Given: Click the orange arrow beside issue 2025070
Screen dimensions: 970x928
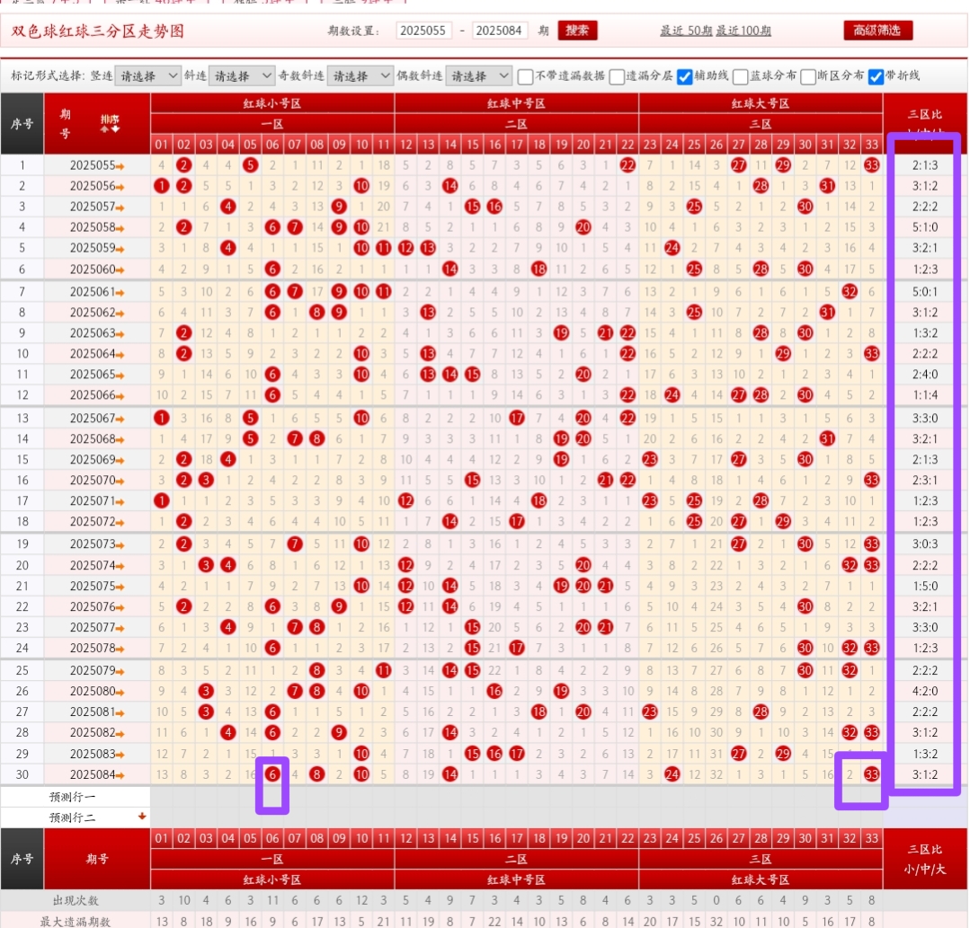Looking at the screenshot, I should coord(120,481).
